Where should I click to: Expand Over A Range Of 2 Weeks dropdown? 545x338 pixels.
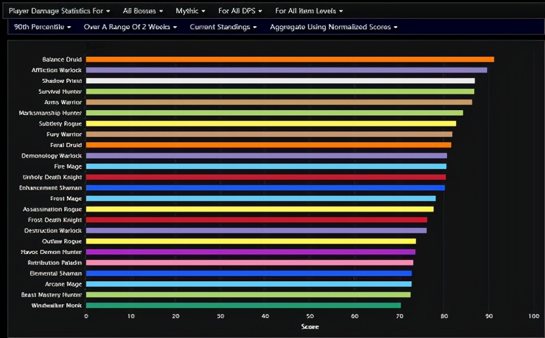pyautogui.click(x=130, y=27)
